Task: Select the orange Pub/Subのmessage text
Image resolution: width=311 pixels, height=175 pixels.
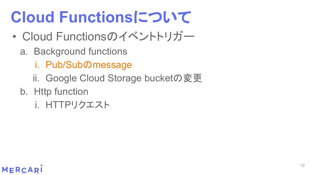Action: tap(88, 65)
